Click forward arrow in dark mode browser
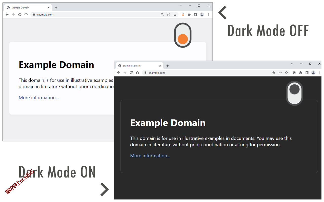This screenshot has height=202, width=324. tap(125, 73)
